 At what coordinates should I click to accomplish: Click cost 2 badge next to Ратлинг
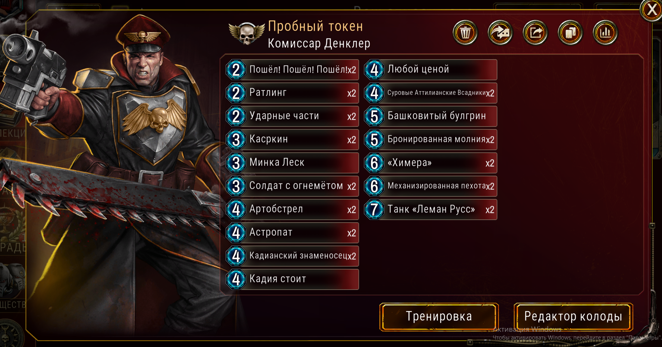pos(236,93)
